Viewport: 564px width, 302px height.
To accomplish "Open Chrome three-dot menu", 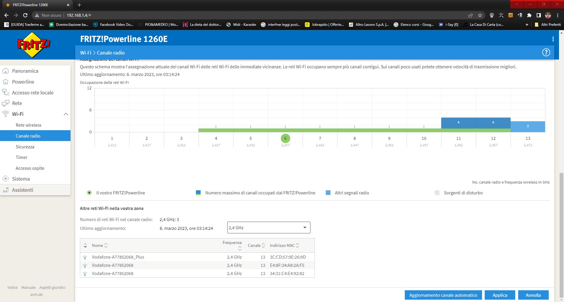I will (x=558, y=15).
